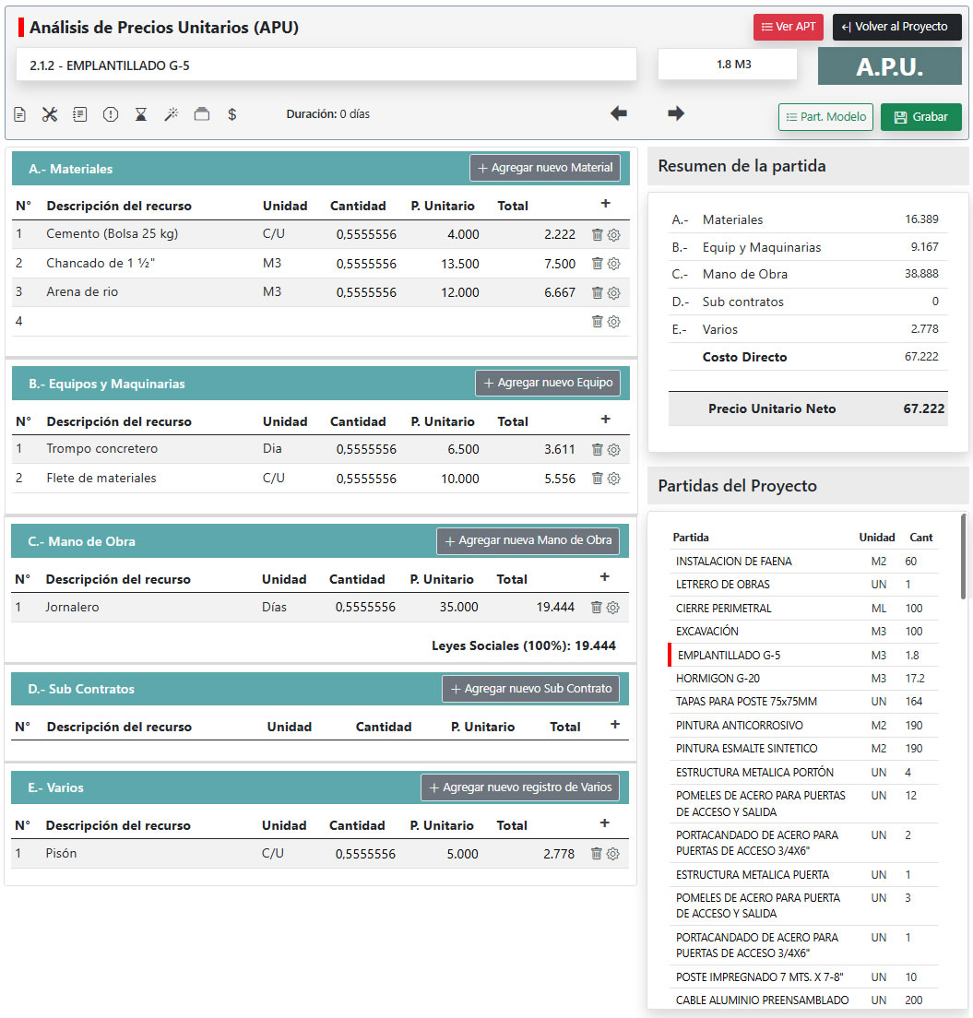Click the scissors and wrench tools icon
Viewport: 973px width, 1018px height.
(x=50, y=114)
